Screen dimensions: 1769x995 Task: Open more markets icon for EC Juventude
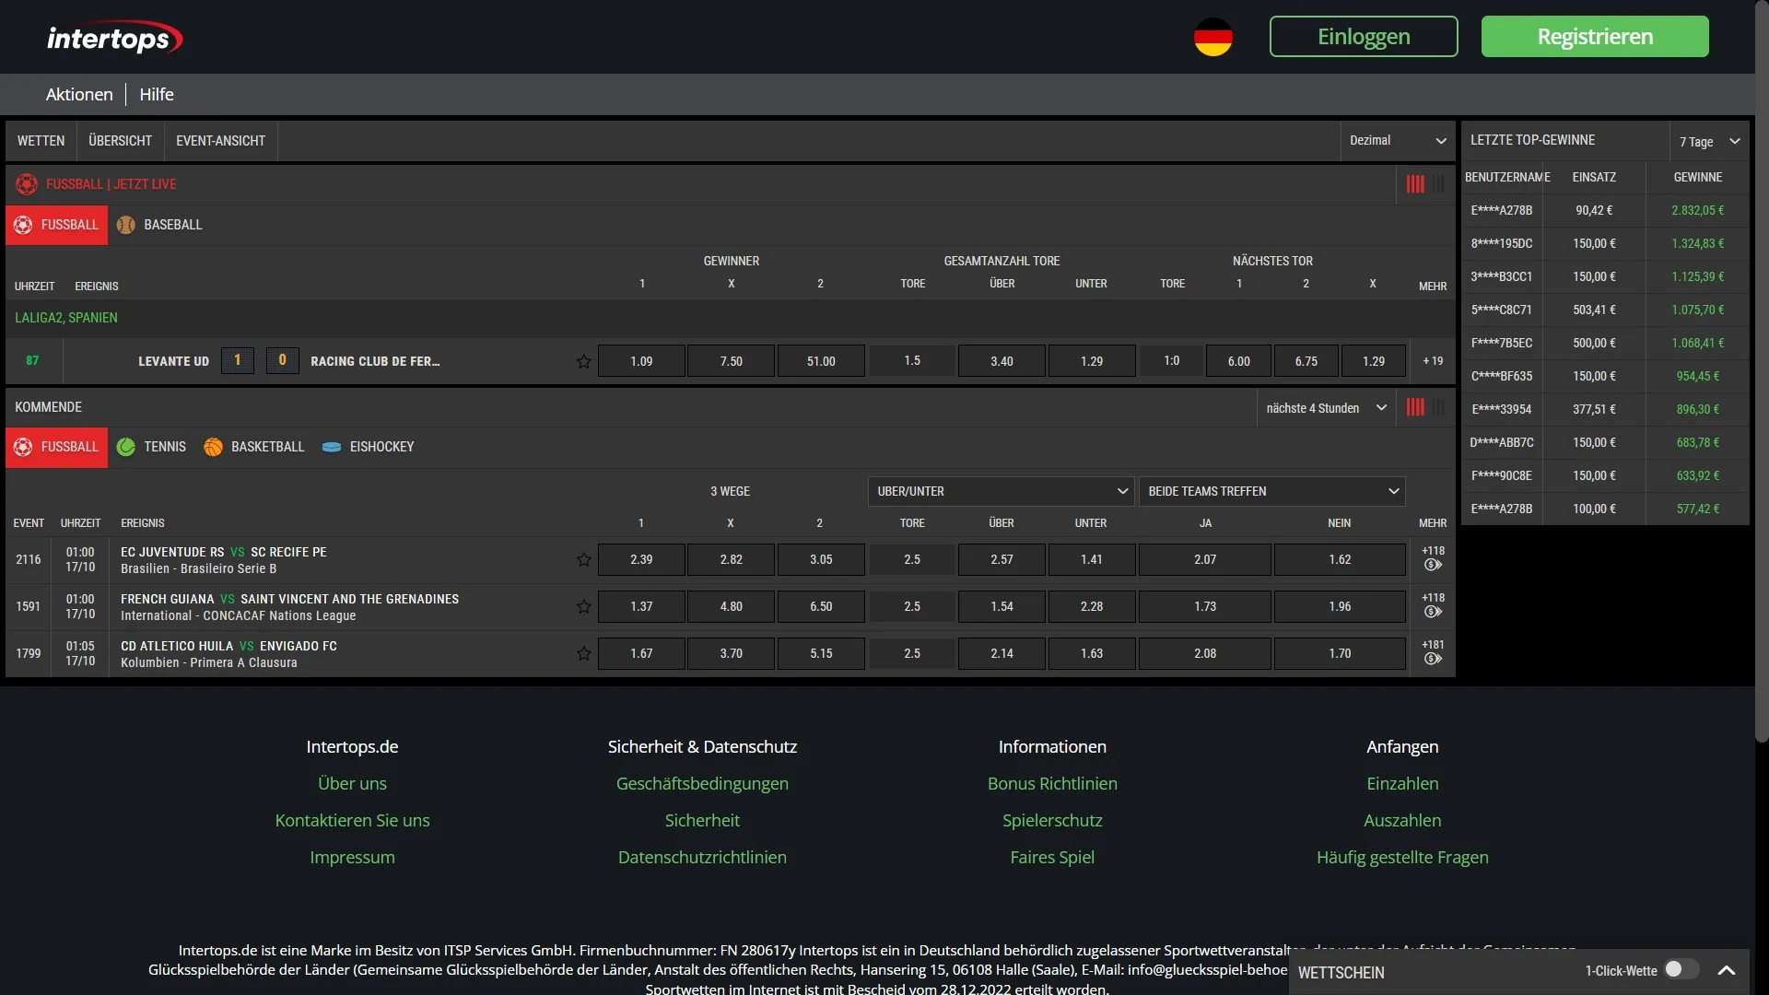1433,565
